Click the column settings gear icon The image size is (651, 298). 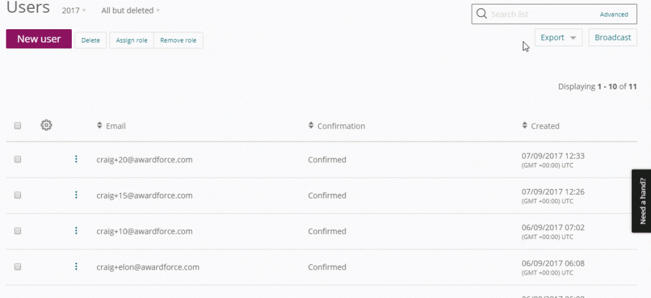coord(46,126)
